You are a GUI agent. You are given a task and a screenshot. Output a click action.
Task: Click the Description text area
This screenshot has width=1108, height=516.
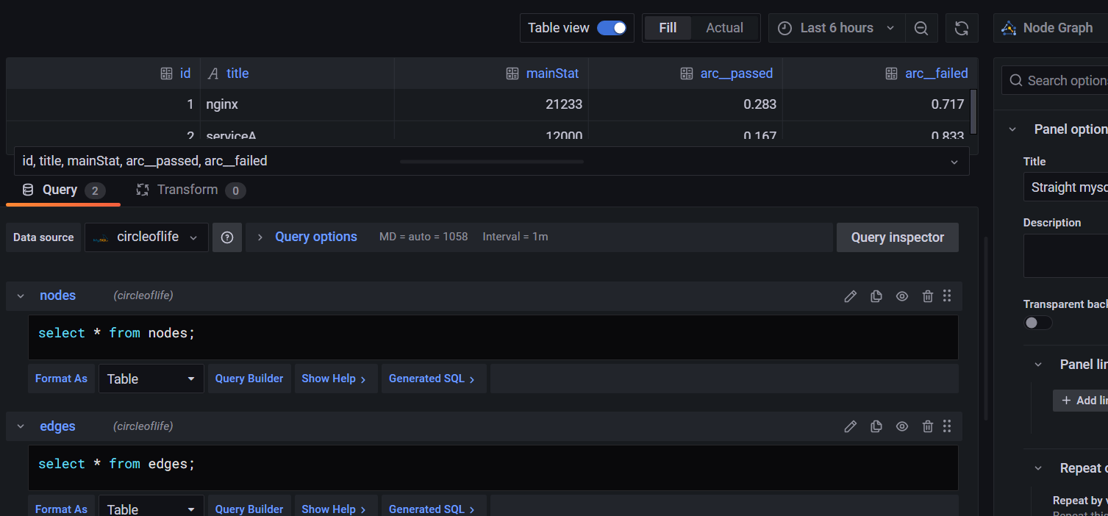(1066, 256)
